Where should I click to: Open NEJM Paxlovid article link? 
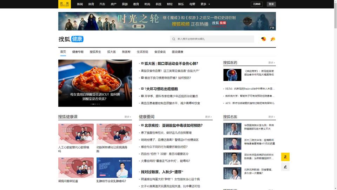pyautogui.click(x=250, y=89)
